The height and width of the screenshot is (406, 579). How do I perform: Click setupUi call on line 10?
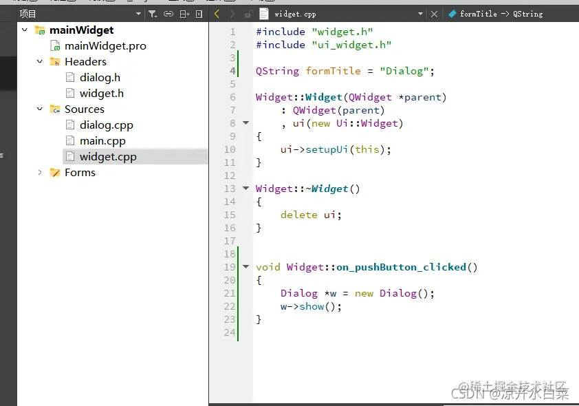tap(327, 149)
